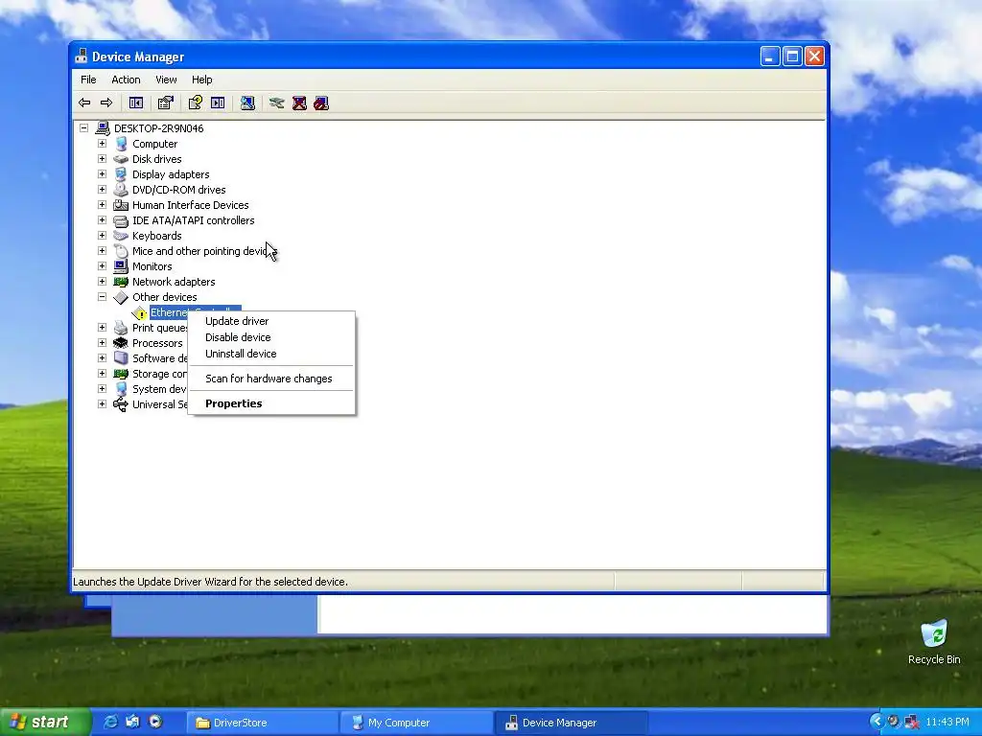
Task: Select the Human Interface Devices label
Action: pos(191,205)
